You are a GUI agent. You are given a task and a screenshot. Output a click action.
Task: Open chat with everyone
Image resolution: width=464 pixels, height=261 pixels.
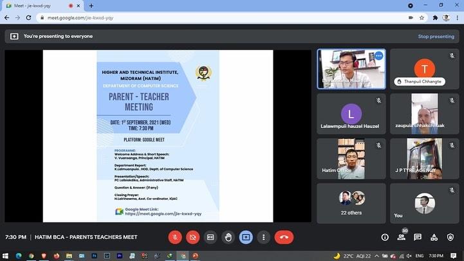click(418, 237)
